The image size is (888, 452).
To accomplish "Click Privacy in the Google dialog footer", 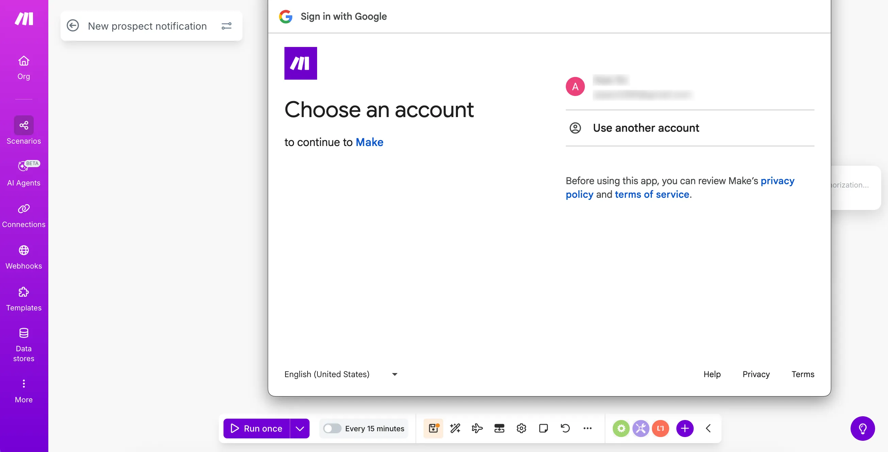I will coord(756,374).
